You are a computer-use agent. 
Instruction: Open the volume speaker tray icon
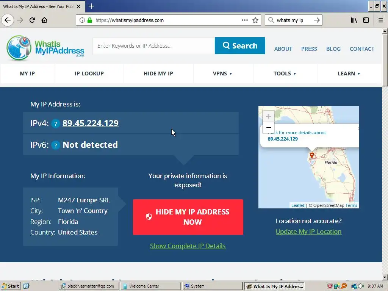[361, 286]
